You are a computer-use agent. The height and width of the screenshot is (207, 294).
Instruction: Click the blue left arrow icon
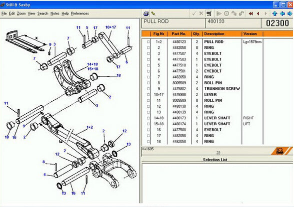pos(282,13)
